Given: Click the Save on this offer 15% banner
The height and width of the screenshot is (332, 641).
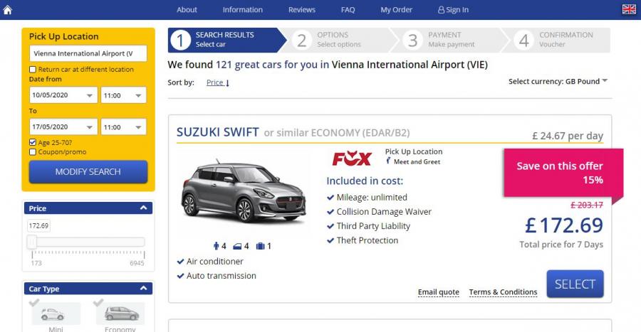Looking at the screenshot, I should tap(563, 173).
